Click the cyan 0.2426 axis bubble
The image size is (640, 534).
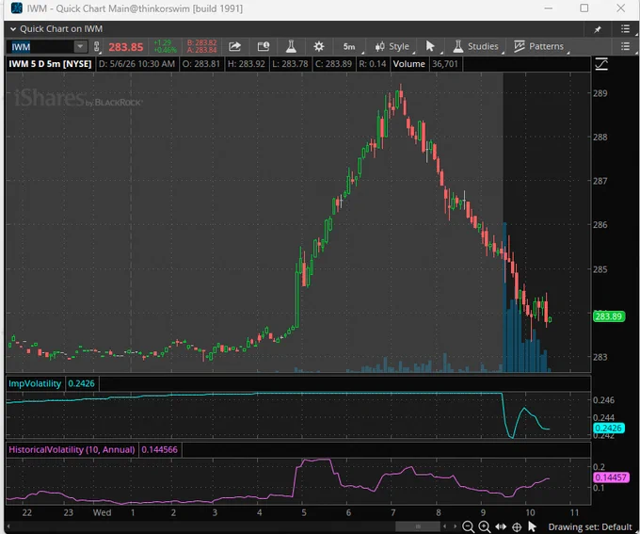pyautogui.click(x=609, y=429)
